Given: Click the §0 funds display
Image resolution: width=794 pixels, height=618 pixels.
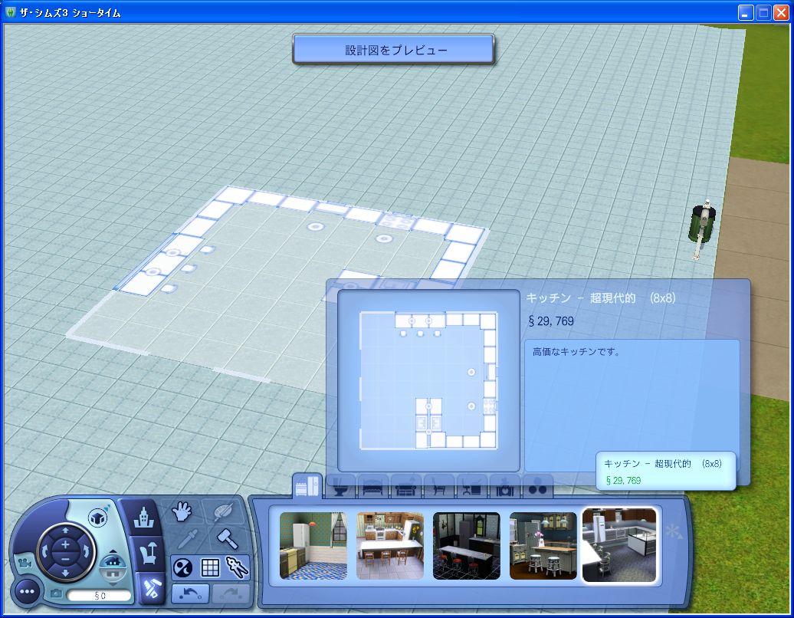Looking at the screenshot, I should click(100, 596).
